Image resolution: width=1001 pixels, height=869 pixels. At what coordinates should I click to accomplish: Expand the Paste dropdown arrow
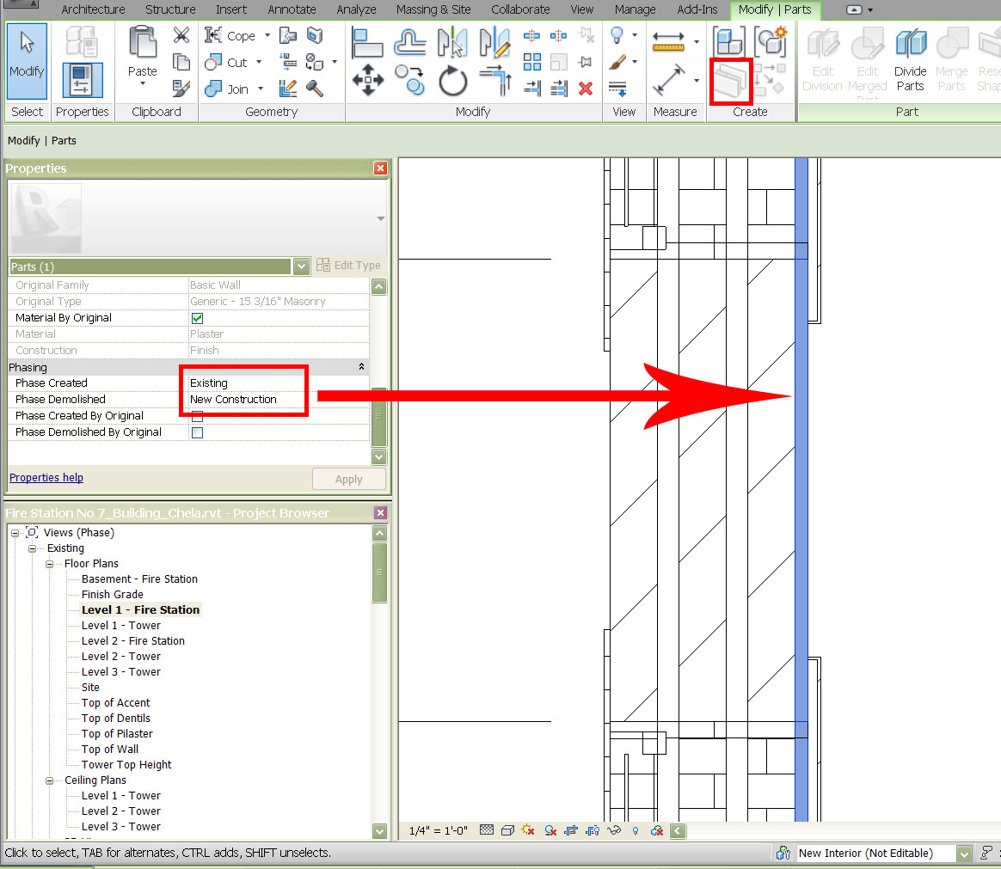(x=143, y=83)
